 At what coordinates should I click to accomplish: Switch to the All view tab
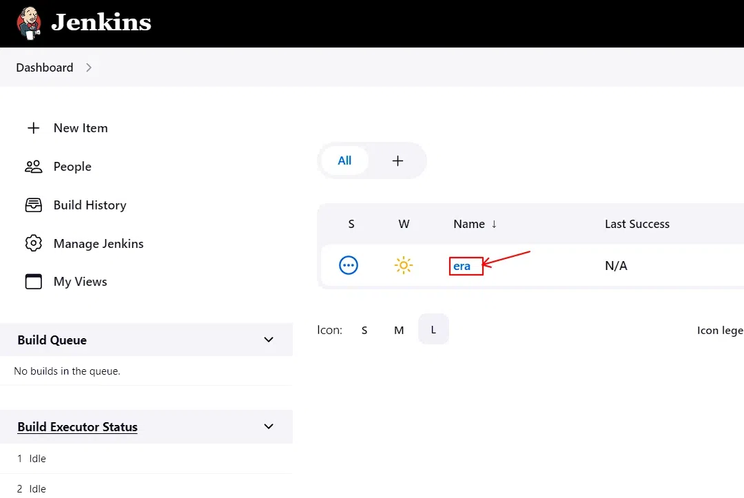[344, 160]
